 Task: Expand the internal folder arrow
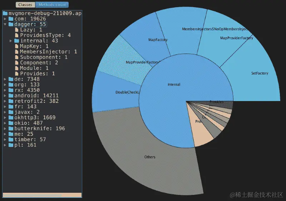(11, 41)
